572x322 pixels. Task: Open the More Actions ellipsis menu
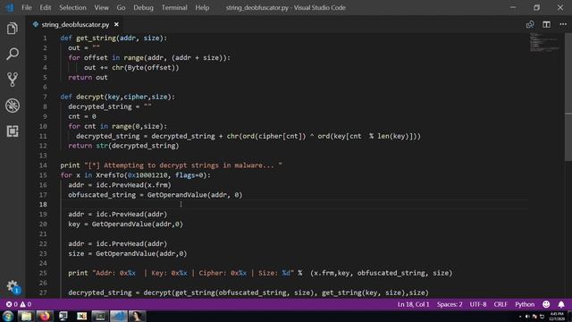point(563,24)
